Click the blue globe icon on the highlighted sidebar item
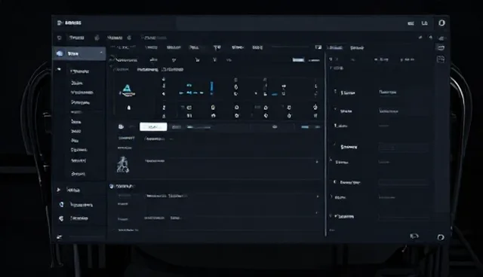The width and height of the screenshot is (483, 277). click(x=60, y=53)
